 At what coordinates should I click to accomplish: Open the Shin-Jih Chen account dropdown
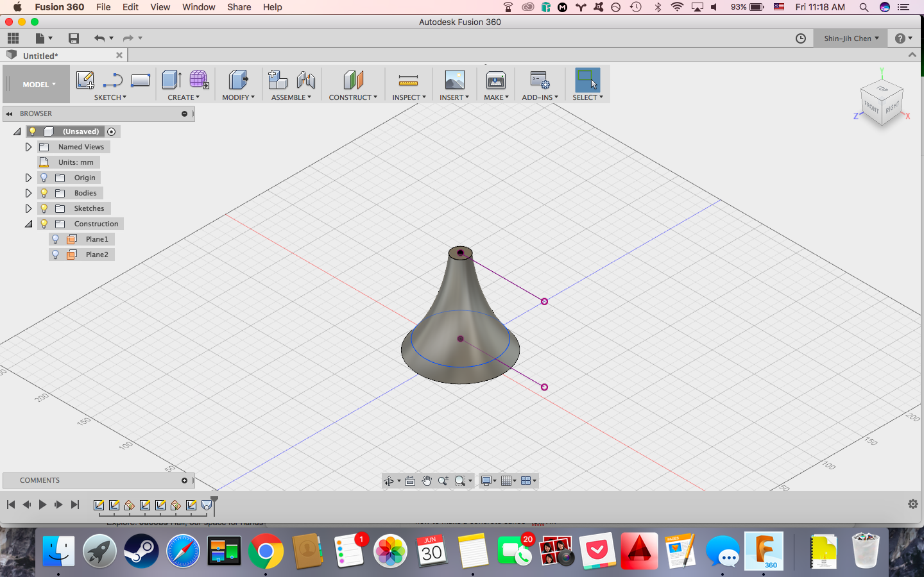pos(851,38)
